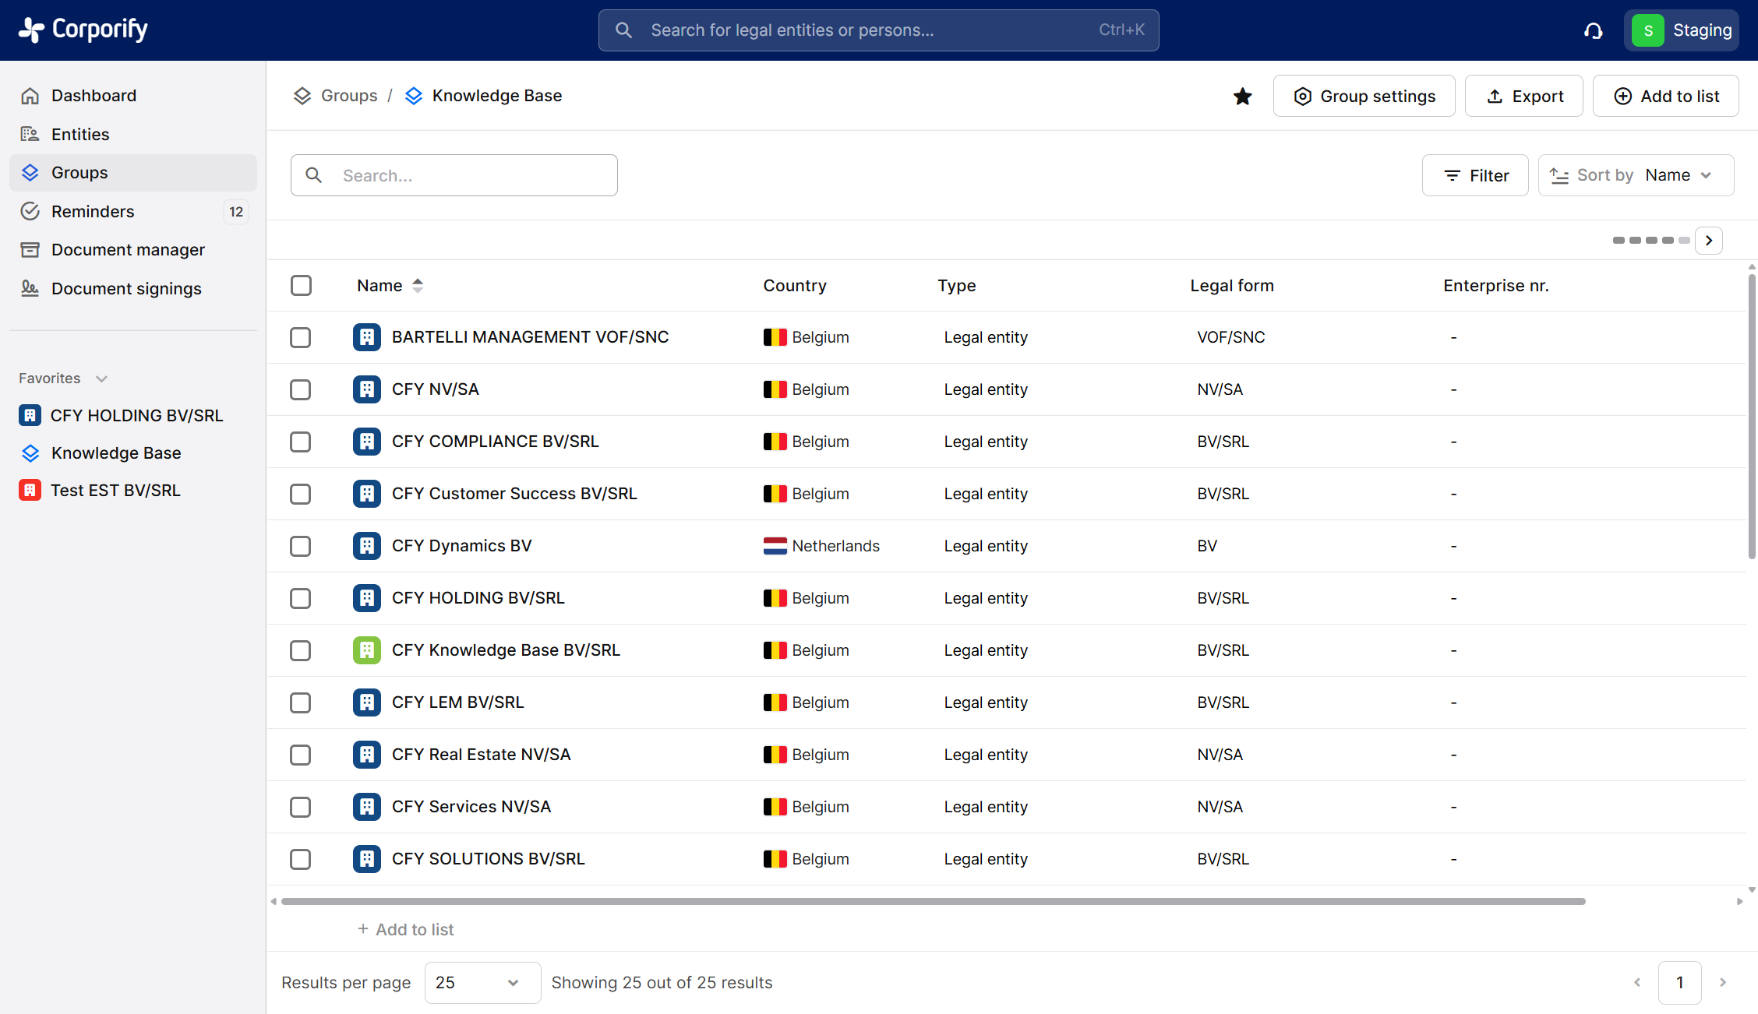Click the Groups breadcrumb icon
The width and height of the screenshot is (1758, 1014).
pos(302,96)
